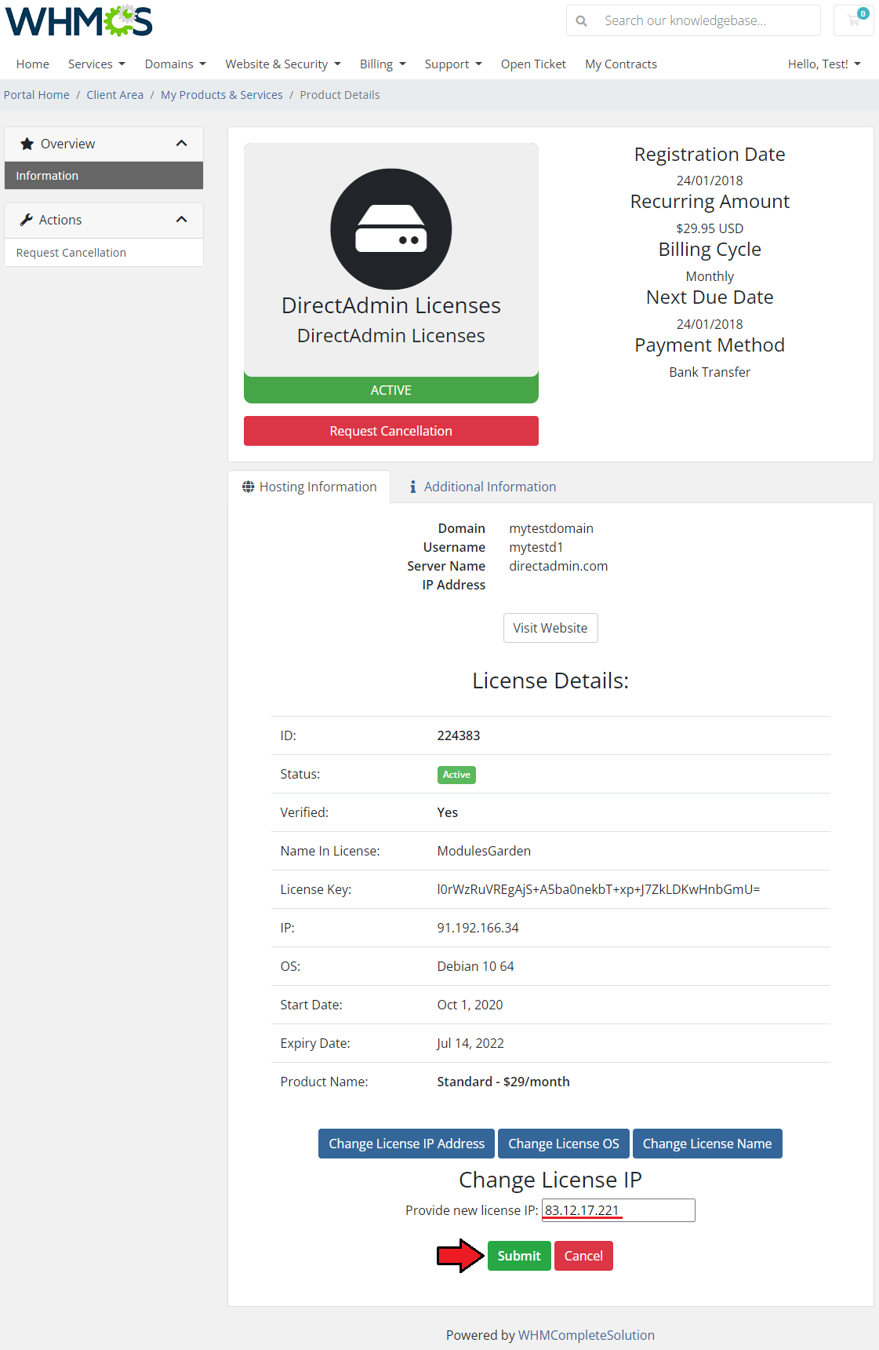The width and height of the screenshot is (879, 1350).
Task: Click the Visit Website button
Action: coord(550,628)
